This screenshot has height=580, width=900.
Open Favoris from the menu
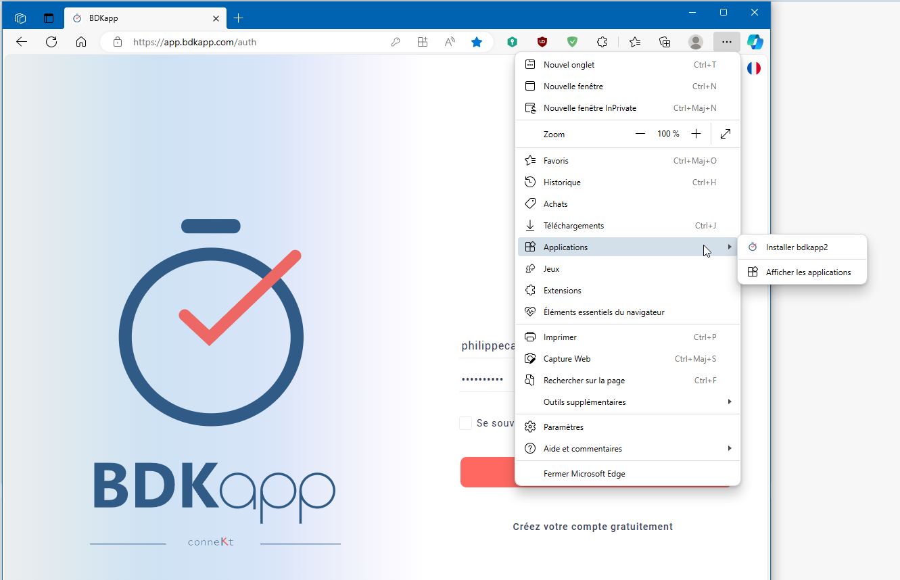[x=627, y=161]
